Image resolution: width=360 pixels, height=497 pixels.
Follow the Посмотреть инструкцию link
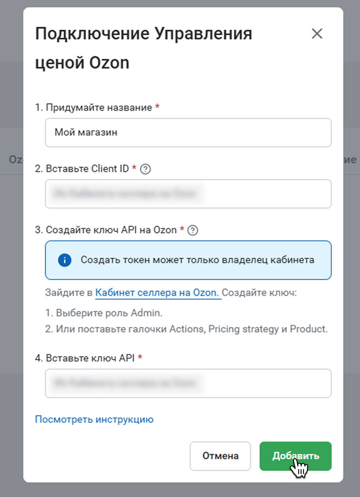[x=94, y=419]
